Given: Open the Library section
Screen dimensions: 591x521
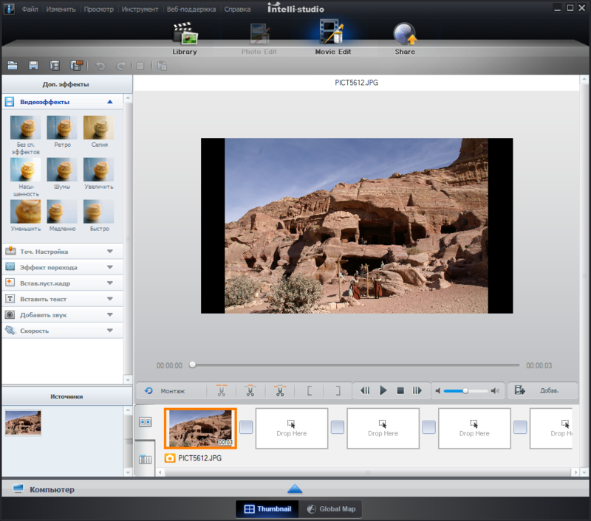Looking at the screenshot, I should click(184, 38).
